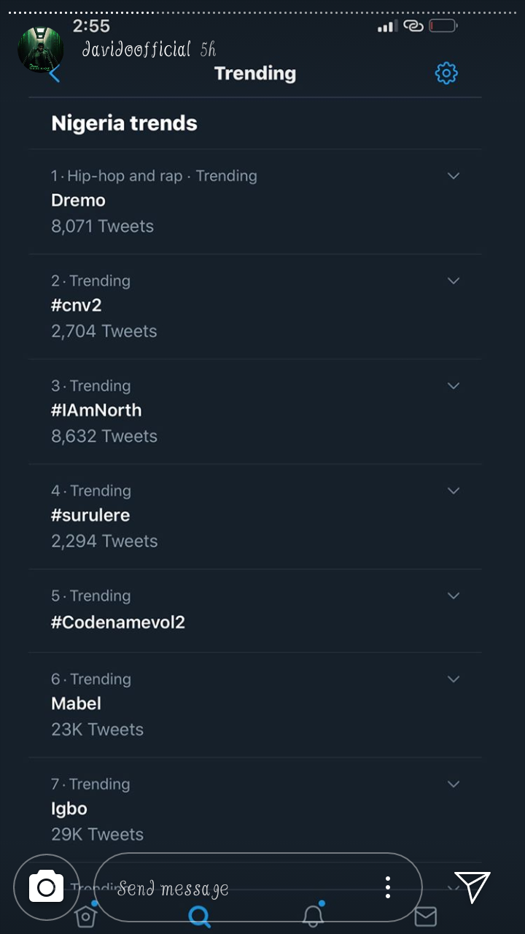Open trends settings gear icon

tap(446, 73)
